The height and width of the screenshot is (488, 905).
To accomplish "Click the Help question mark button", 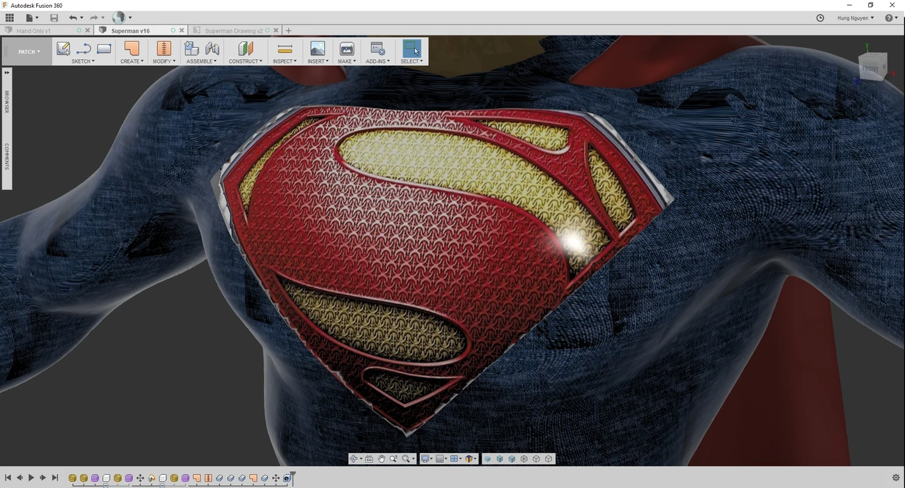I will [889, 17].
